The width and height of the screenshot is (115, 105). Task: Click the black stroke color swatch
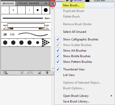coord(87,1)
